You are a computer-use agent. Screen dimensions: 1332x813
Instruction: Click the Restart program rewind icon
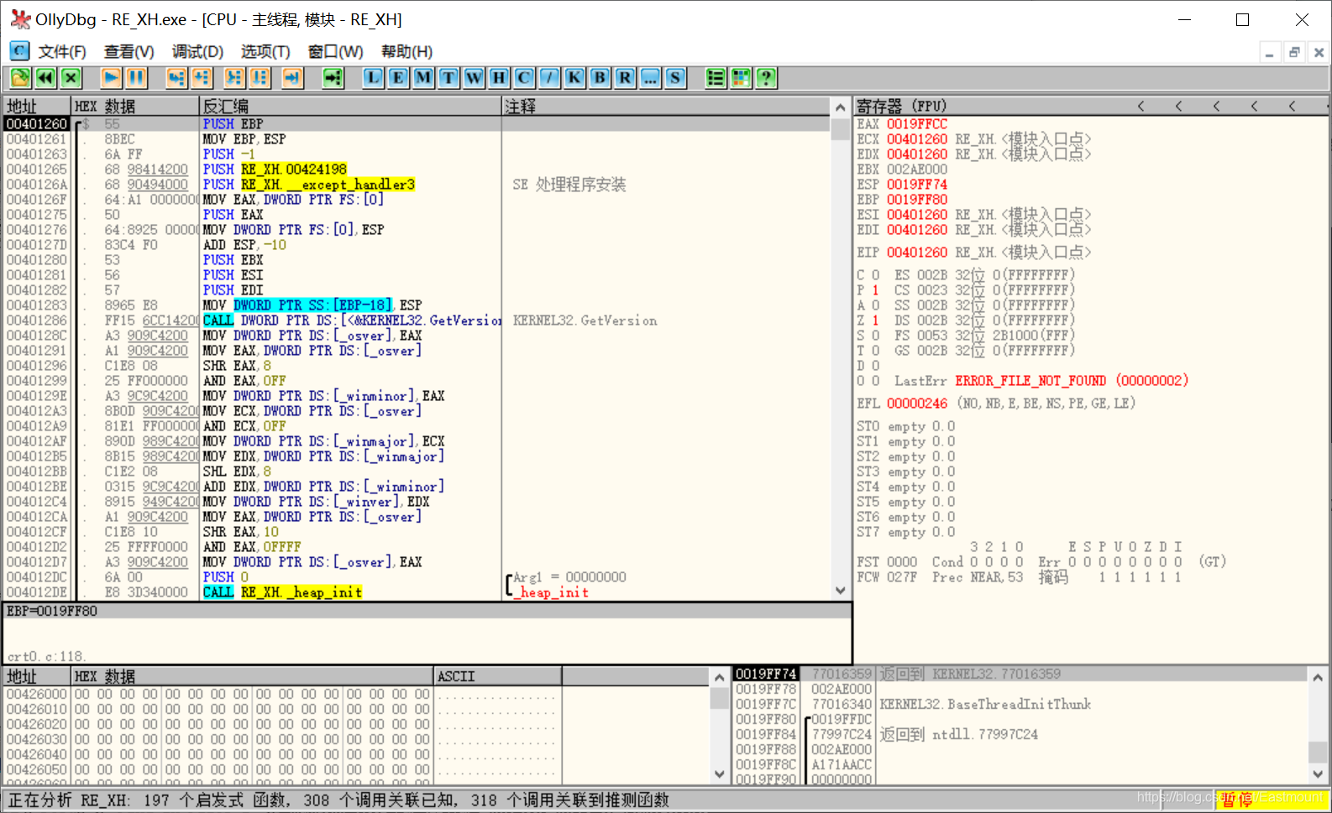pyautogui.click(x=45, y=78)
